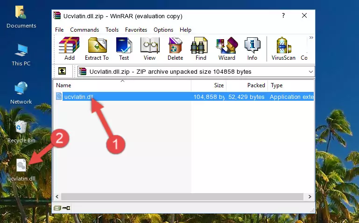Click the key password icon in status bar
Viewport: 359px width, 223px height.
(66, 208)
